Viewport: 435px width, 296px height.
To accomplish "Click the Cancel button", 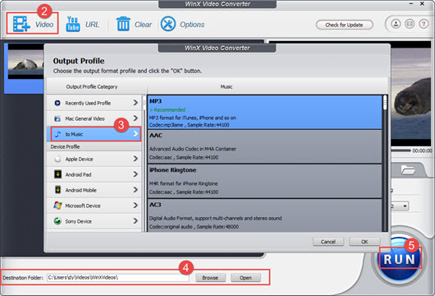I will tap(328, 242).
